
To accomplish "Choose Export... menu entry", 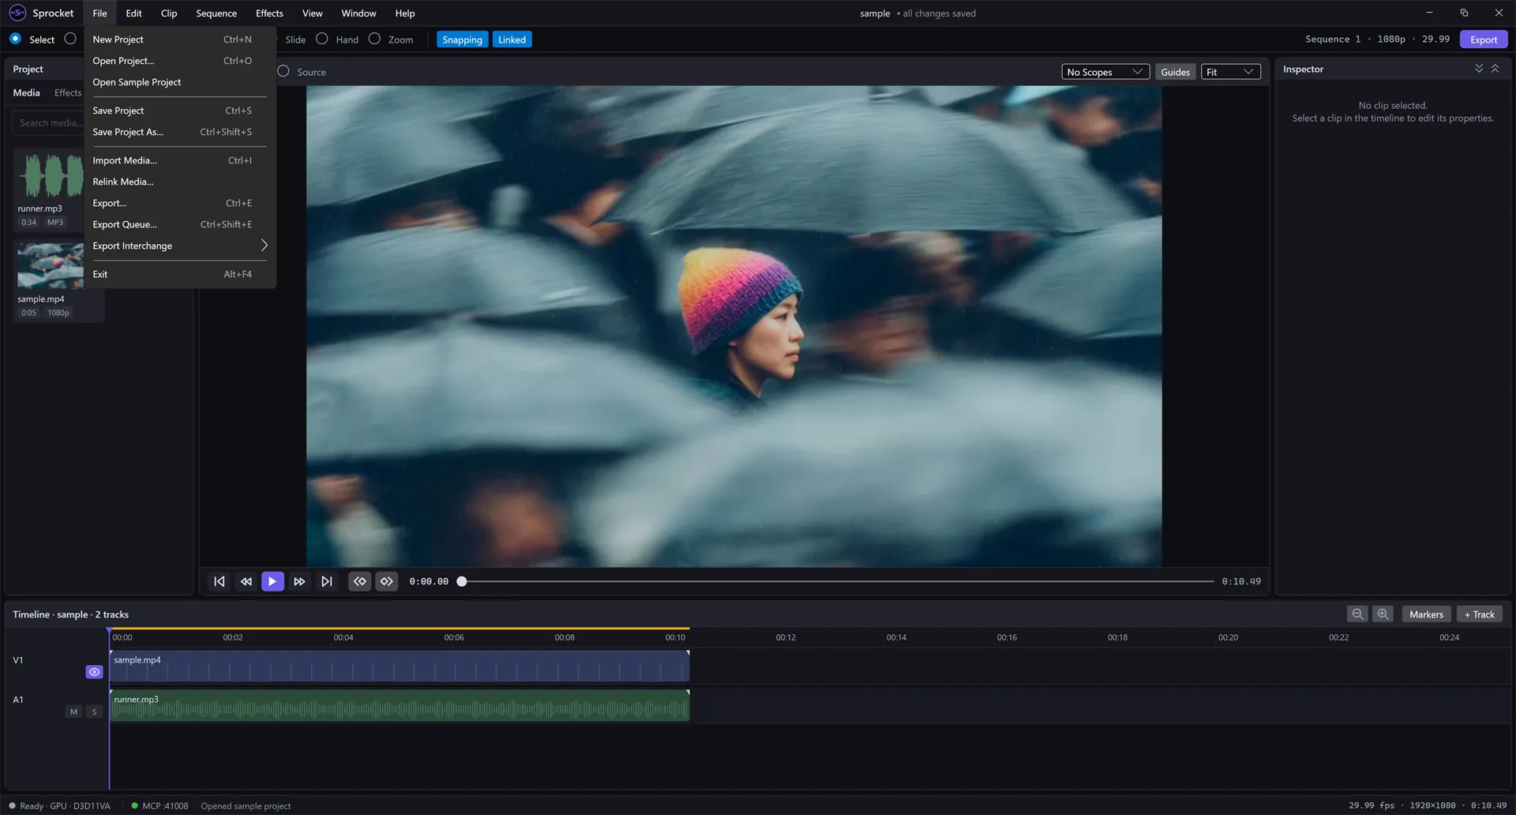I will (x=180, y=203).
